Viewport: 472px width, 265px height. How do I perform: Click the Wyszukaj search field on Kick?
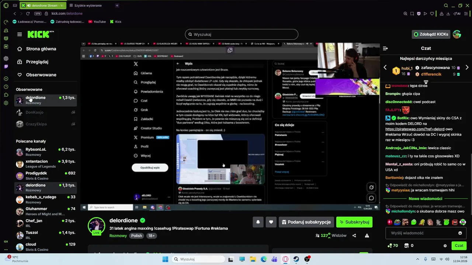click(242, 34)
